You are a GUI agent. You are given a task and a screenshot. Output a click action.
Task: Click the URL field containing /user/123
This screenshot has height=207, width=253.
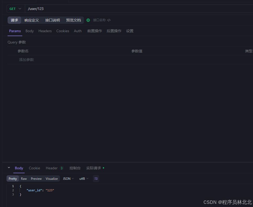[x=139, y=9]
